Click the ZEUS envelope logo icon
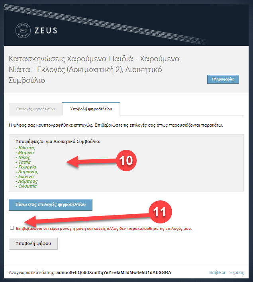The image size is (253, 282). [22, 30]
